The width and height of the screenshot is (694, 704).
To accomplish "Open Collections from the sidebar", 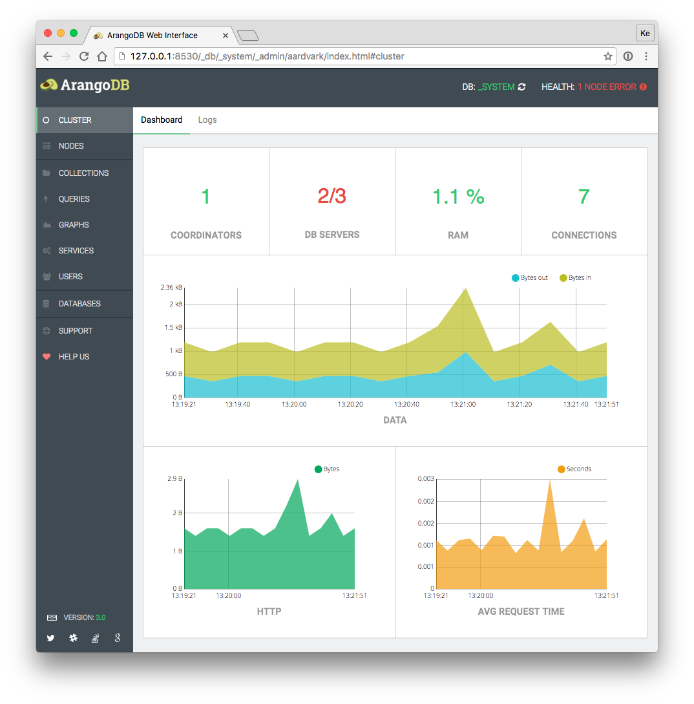I will (x=83, y=173).
